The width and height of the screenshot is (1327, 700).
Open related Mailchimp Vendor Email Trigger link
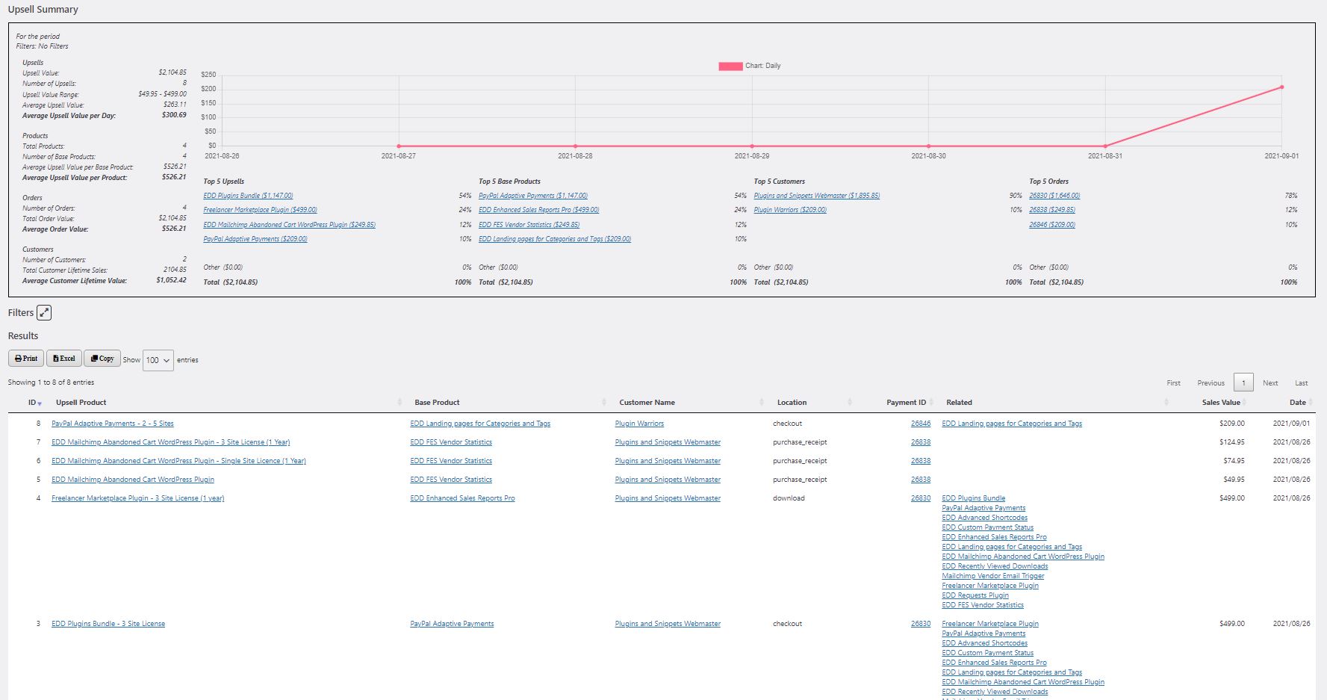tap(992, 576)
